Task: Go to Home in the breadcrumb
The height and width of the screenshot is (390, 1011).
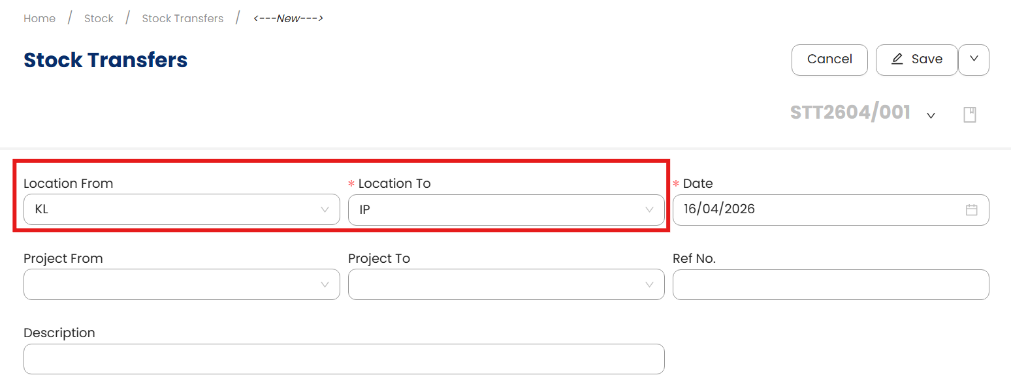Action: pos(39,18)
